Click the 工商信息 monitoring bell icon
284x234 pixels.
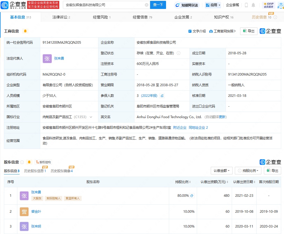tap(25, 31)
